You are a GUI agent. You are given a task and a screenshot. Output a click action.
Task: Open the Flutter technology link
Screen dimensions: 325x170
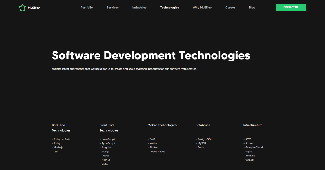pos(153,147)
